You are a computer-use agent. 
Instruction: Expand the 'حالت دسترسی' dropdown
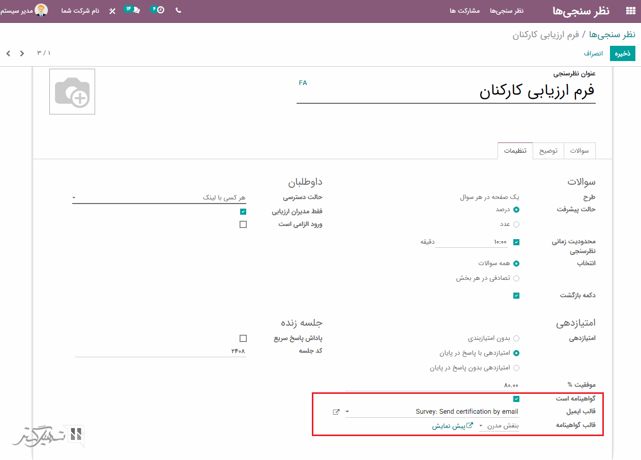[159, 197]
